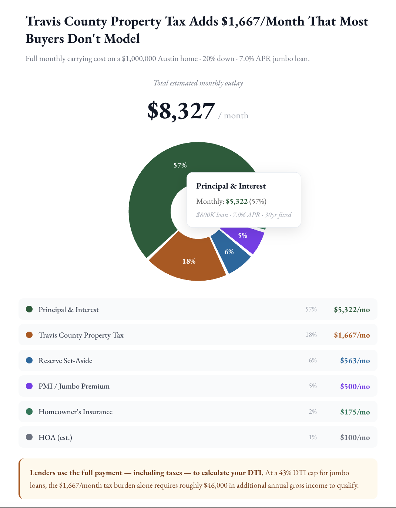Click the $8,327 total monthly outlay figure
The image size is (396, 508).
tap(181, 111)
